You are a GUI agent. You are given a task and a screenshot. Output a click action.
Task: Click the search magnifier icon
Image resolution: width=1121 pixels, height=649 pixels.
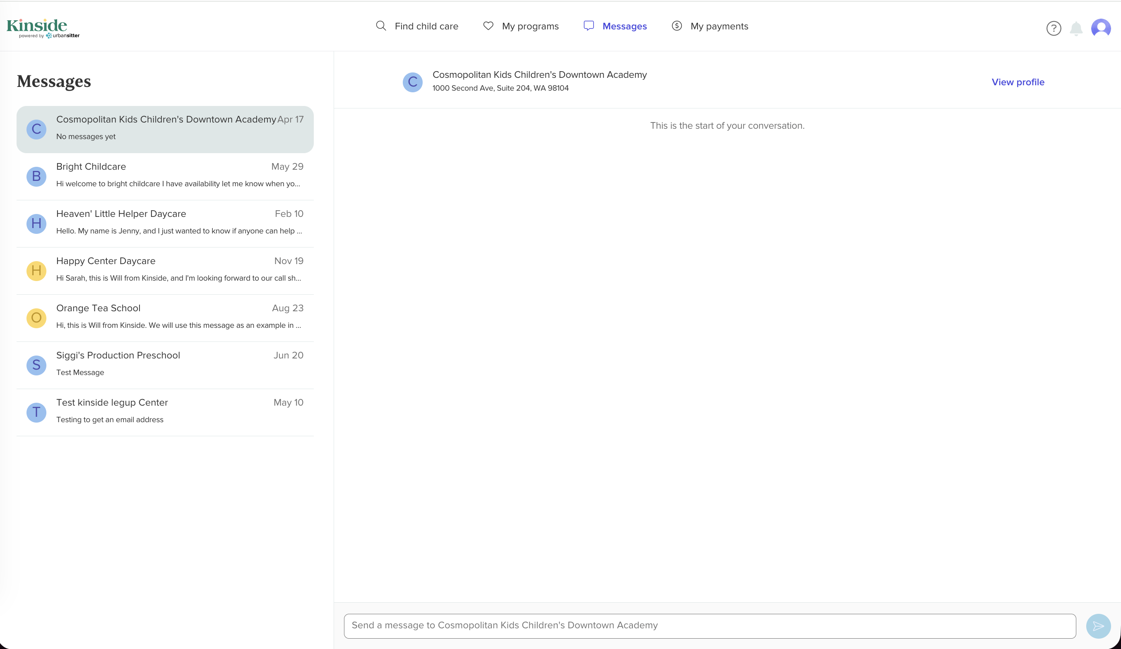coord(381,26)
